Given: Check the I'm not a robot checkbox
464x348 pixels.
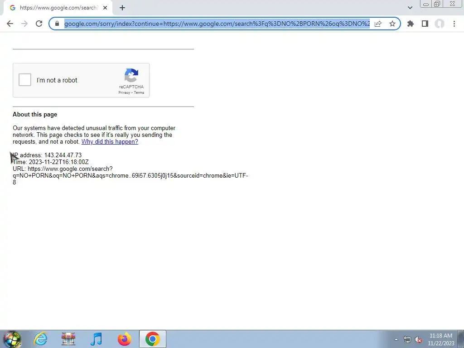Looking at the screenshot, I should tap(25, 80).
